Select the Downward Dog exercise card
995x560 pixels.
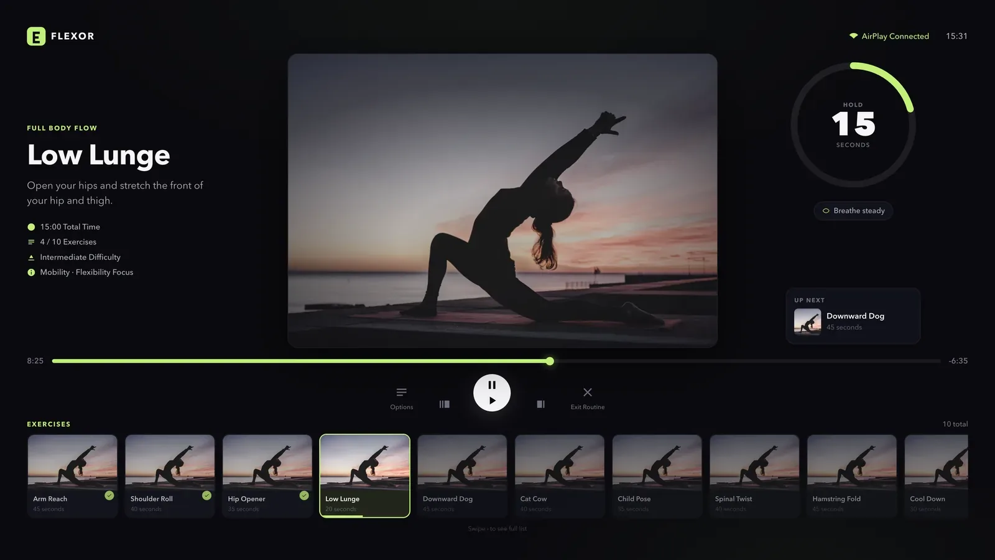point(462,476)
